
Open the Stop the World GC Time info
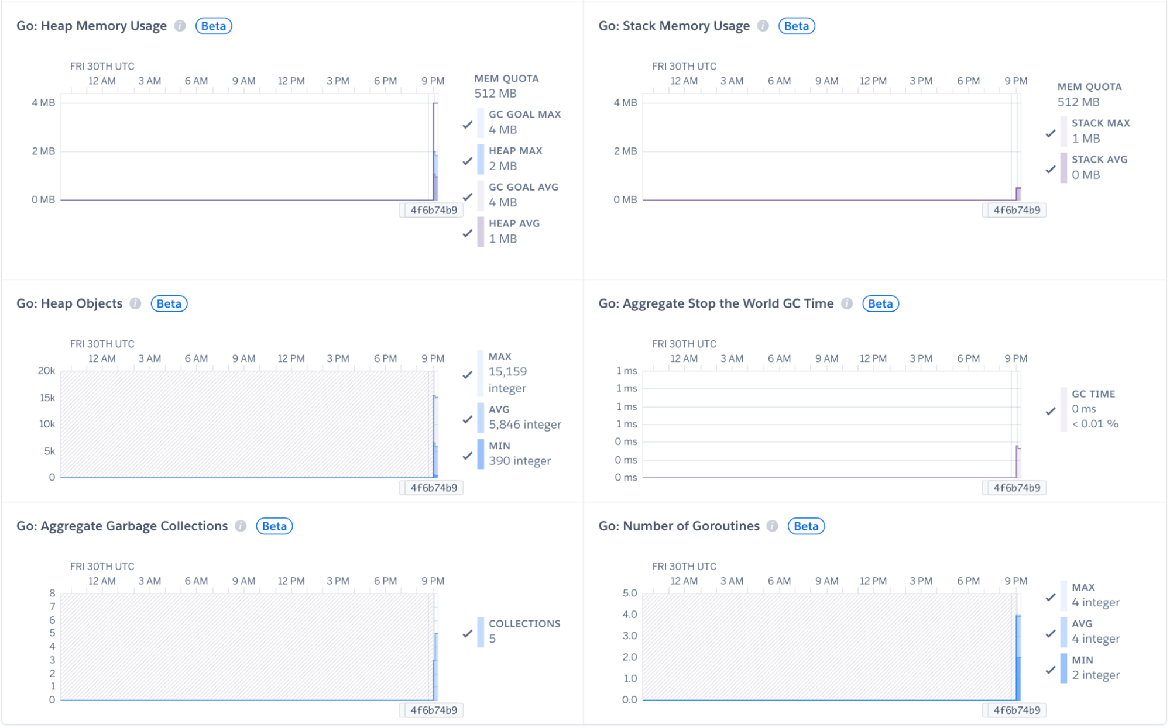(x=847, y=303)
